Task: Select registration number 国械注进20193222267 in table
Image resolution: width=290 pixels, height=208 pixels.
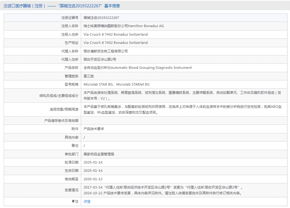Action: click(x=101, y=18)
